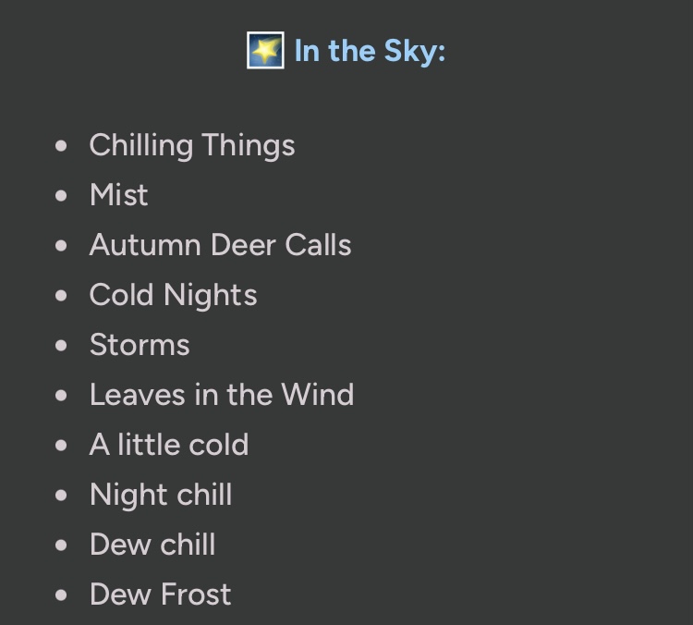The width and height of the screenshot is (693, 625).
Task: Click the glowing star emoji icon
Action: [x=265, y=50]
